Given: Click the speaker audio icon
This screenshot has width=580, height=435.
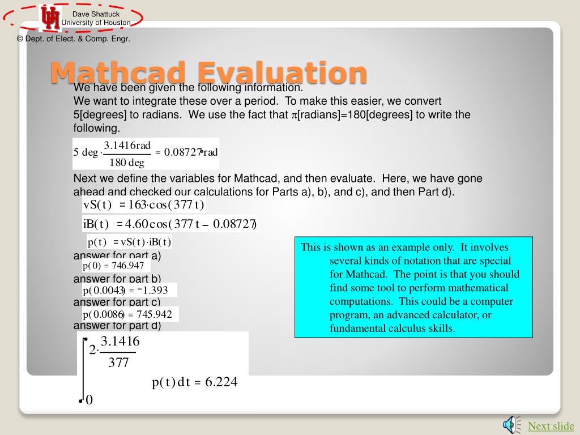Looking at the screenshot, I should coord(512,425).
